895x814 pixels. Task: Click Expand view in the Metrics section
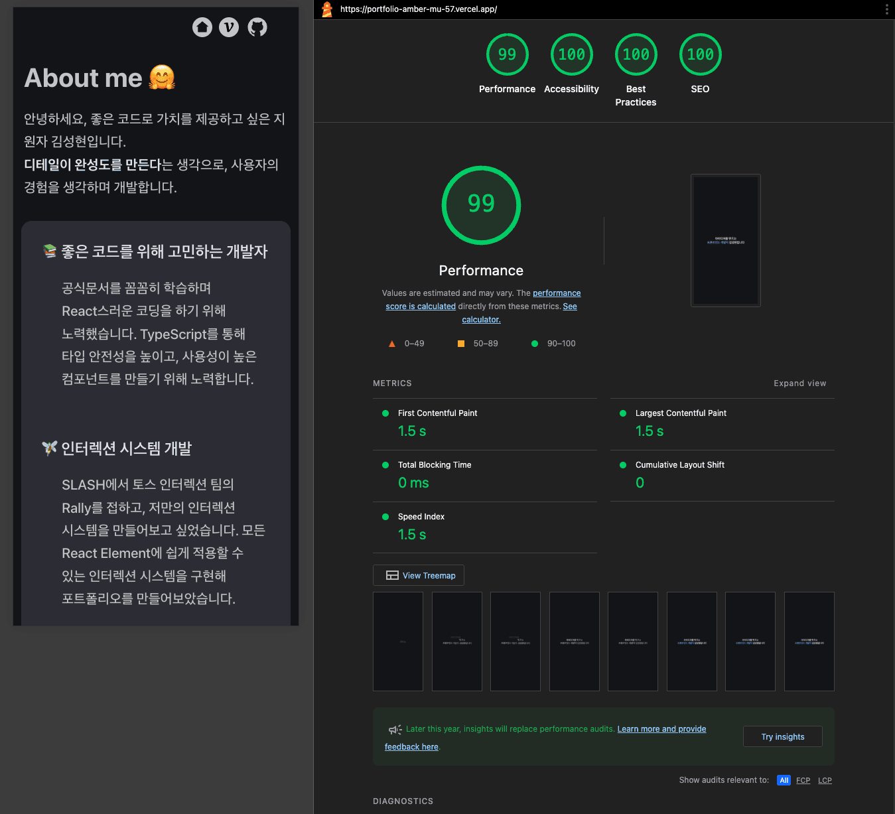coord(799,383)
